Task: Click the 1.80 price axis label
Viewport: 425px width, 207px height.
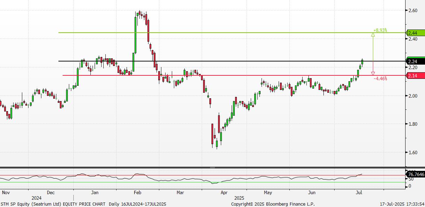Action: click(x=413, y=124)
